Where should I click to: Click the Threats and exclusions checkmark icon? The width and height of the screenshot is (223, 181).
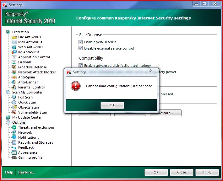[14, 127]
